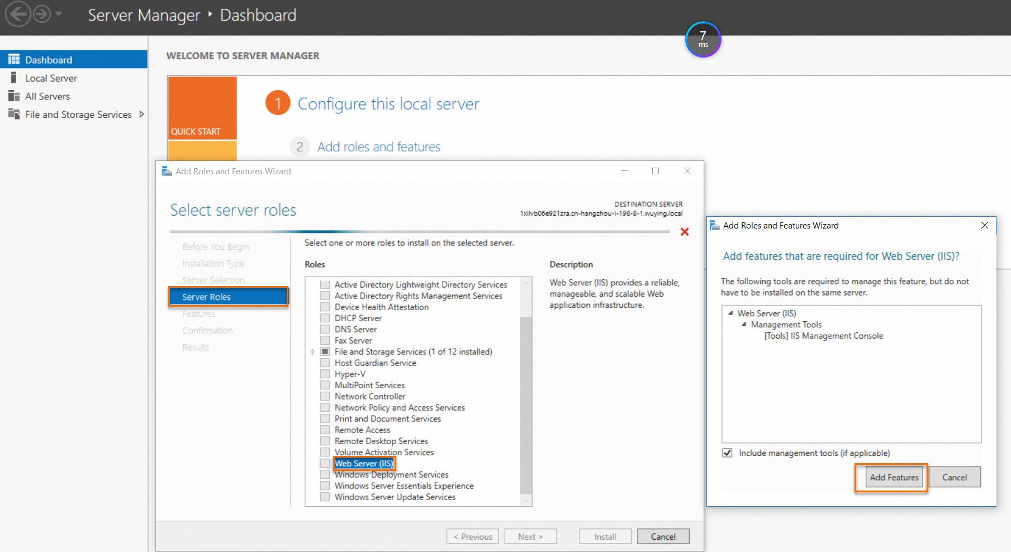1011x552 pixels.
Task: Select the Remote Desktop Services role label
Action: coord(381,441)
